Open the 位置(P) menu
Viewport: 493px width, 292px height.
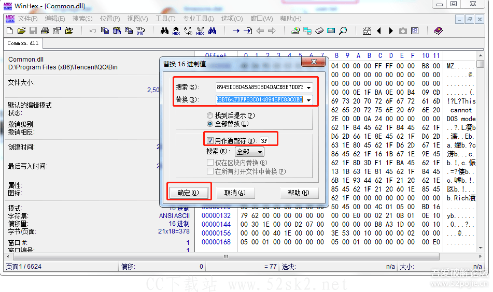[110, 19]
